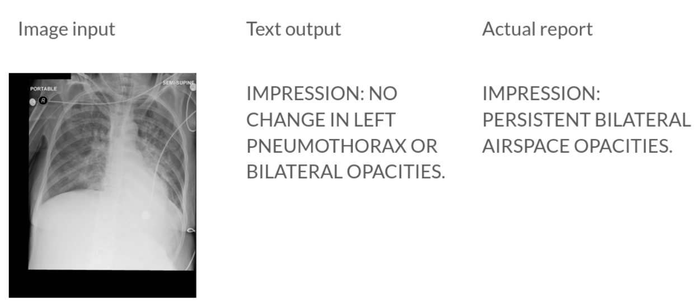698x307 pixels.
Task: Click the circled R marker on the X-ray
Action: pos(43,101)
